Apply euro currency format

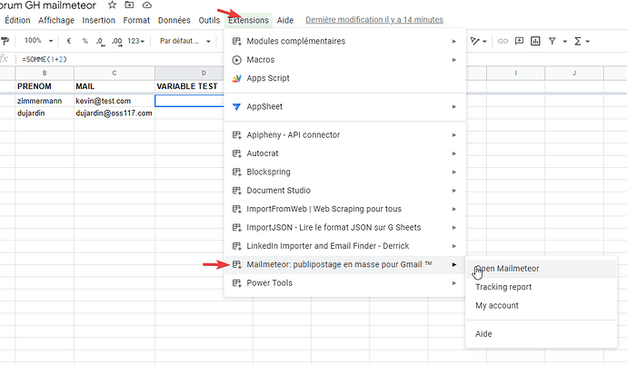[x=69, y=41]
